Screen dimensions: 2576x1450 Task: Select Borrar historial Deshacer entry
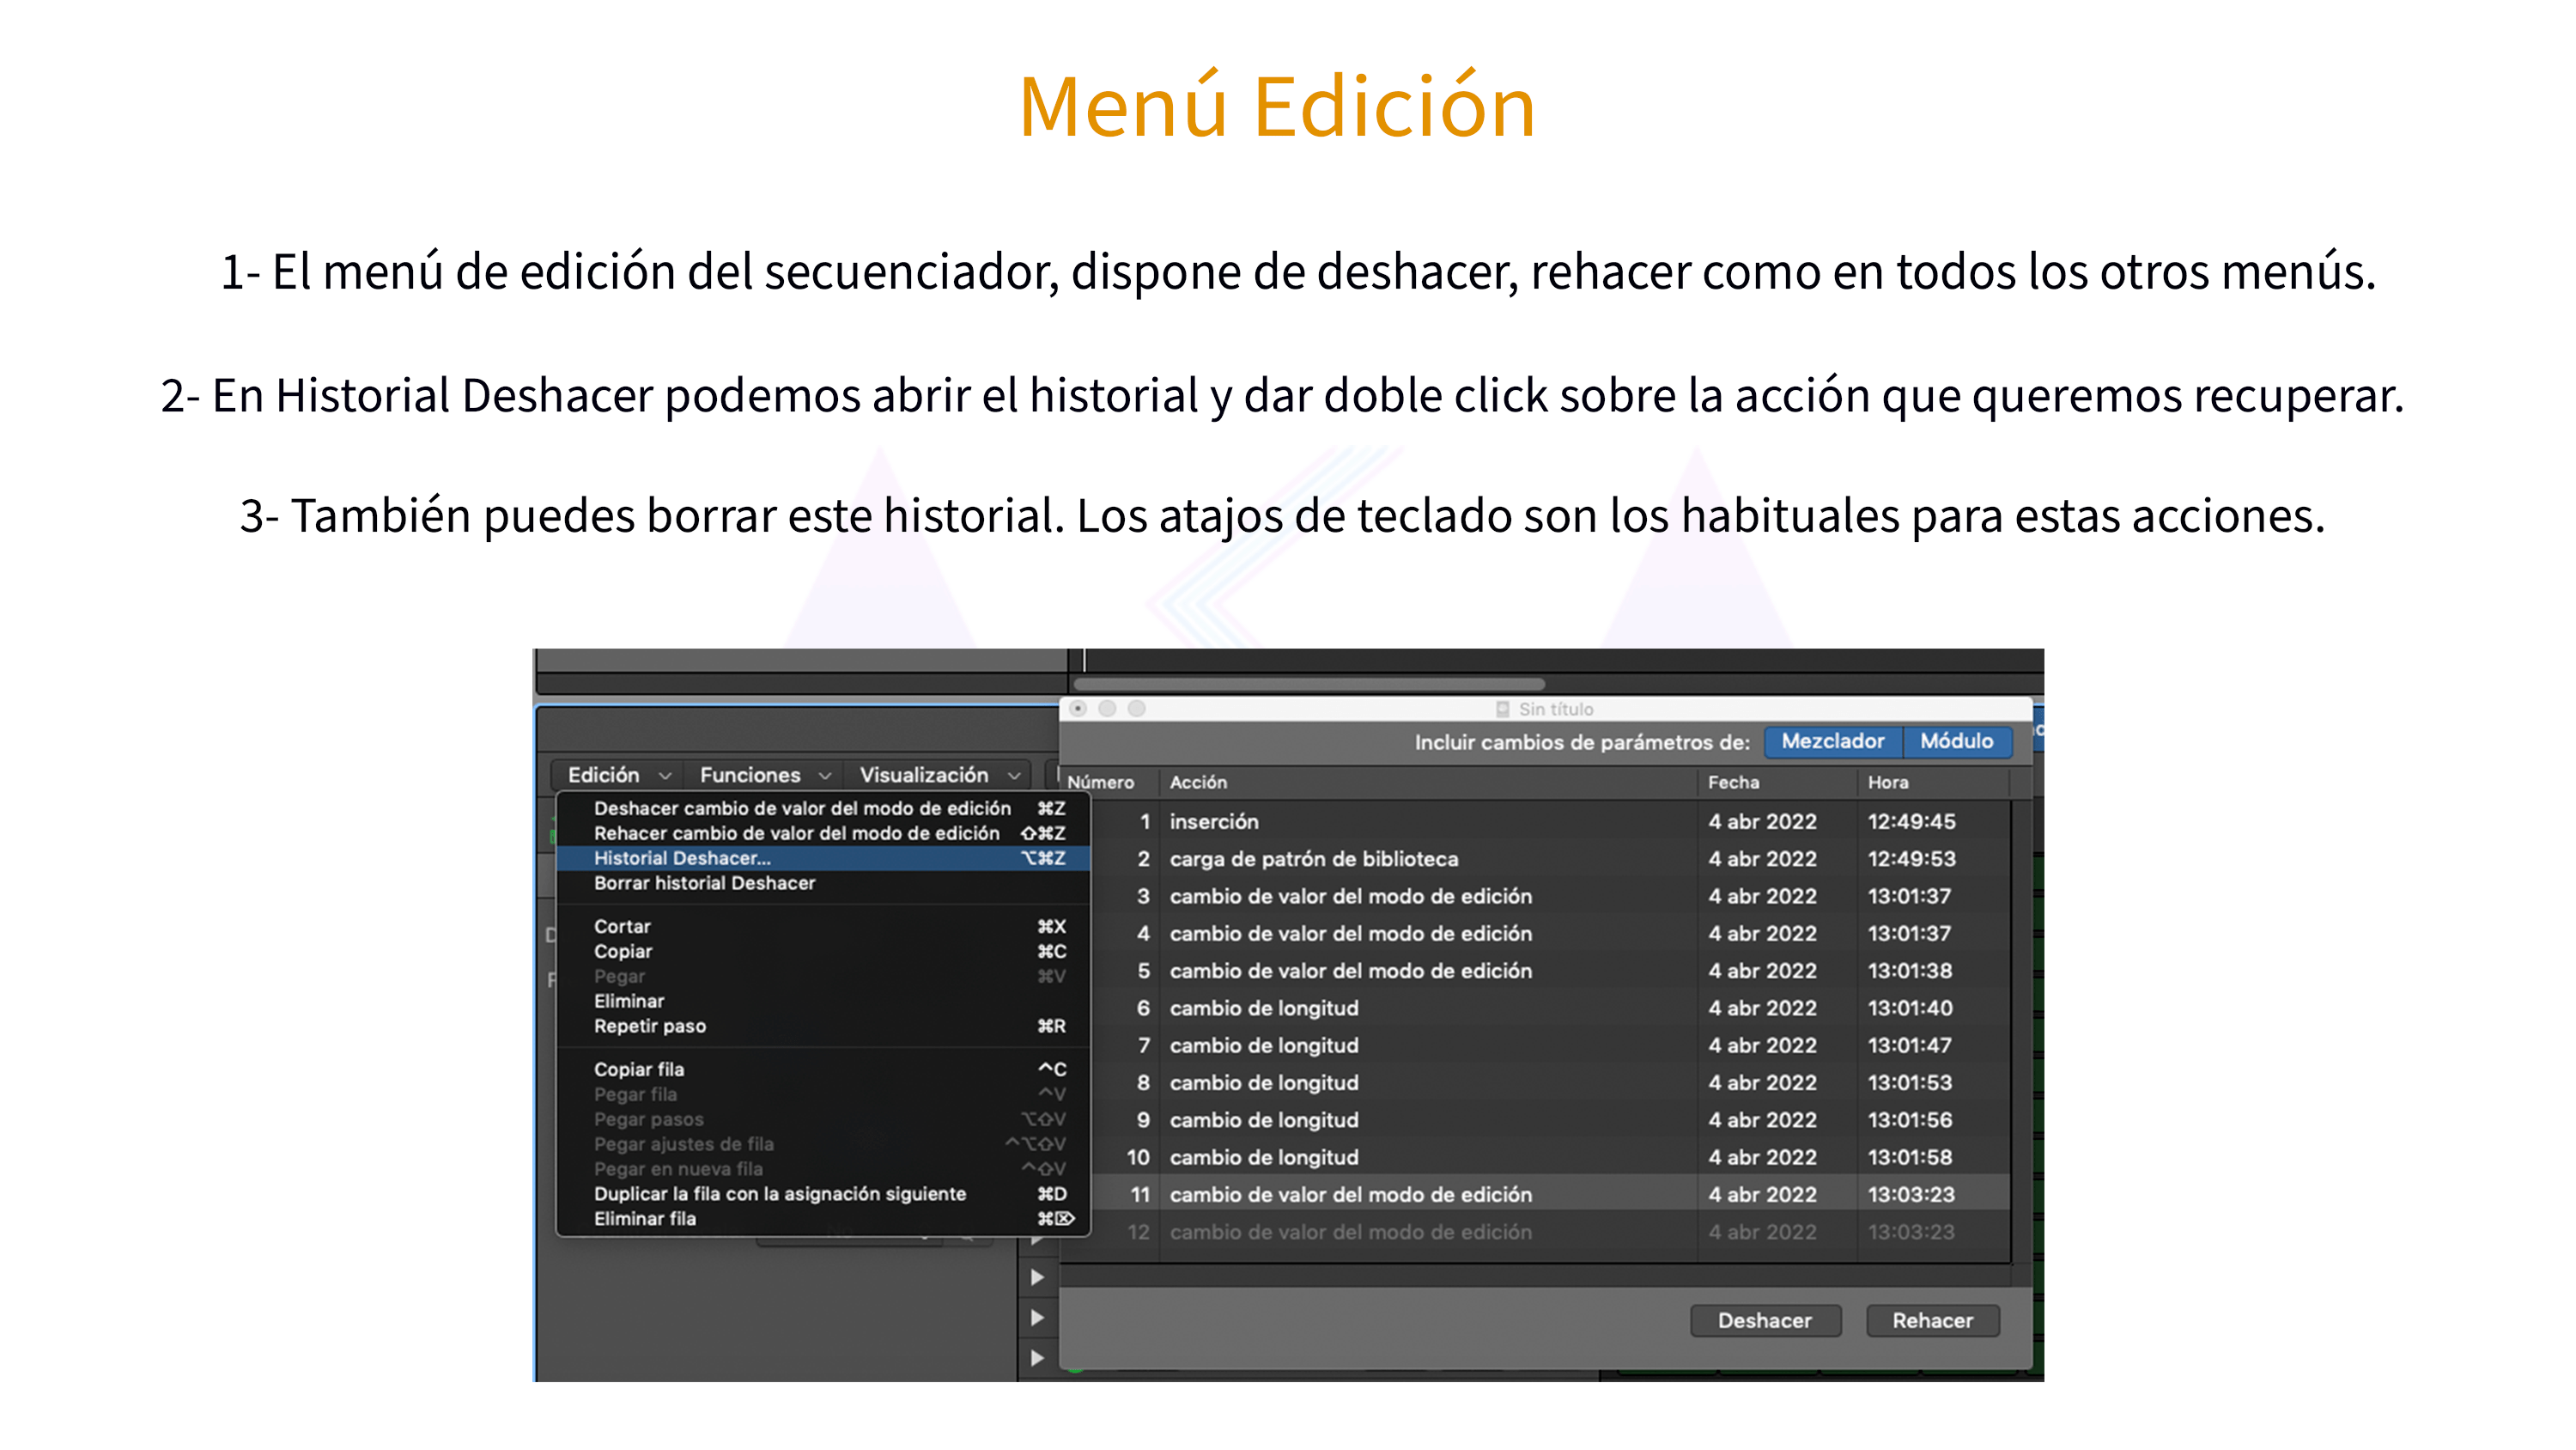823,882
